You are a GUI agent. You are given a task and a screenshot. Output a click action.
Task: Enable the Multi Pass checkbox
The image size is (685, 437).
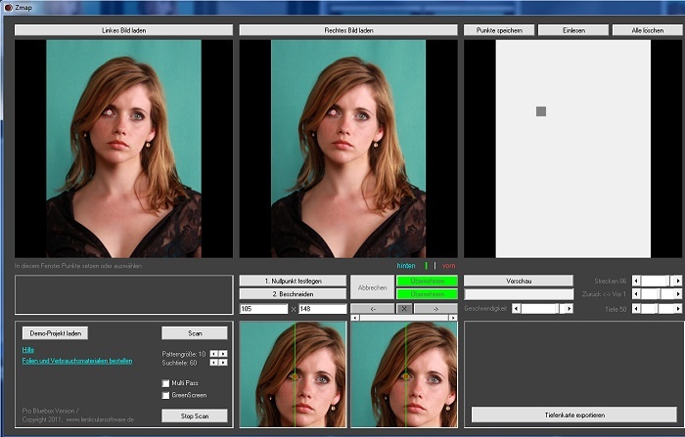tap(165, 382)
